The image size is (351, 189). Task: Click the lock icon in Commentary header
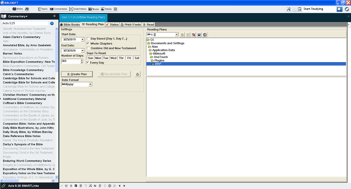tap(54, 16)
